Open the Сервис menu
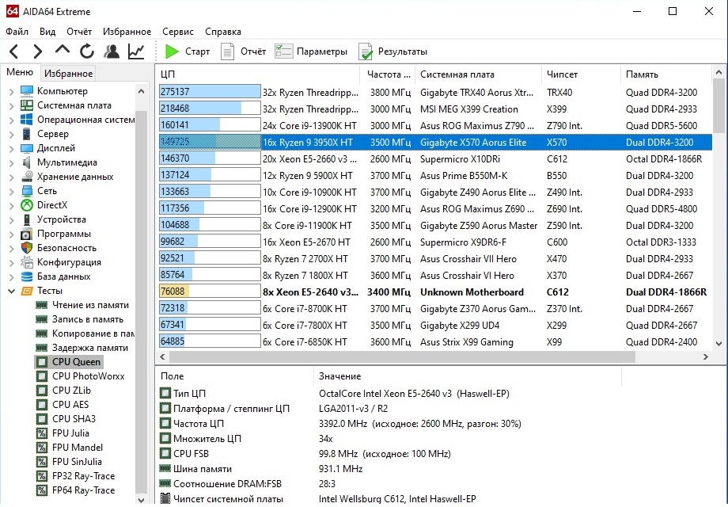 tap(178, 32)
